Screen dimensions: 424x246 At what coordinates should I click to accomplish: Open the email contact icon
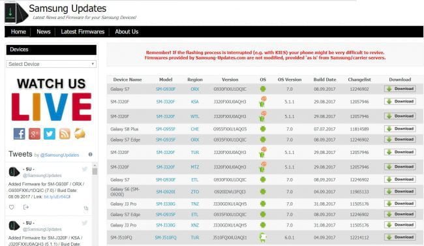coord(80,134)
